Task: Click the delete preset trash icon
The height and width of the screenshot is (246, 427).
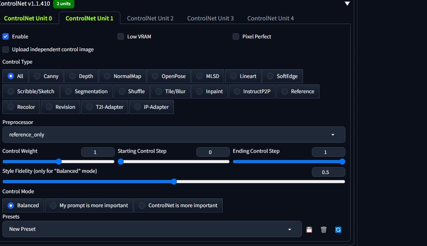Action: pyautogui.click(x=323, y=230)
